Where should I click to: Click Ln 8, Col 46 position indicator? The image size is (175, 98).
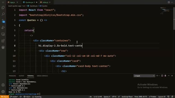(98, 97)
